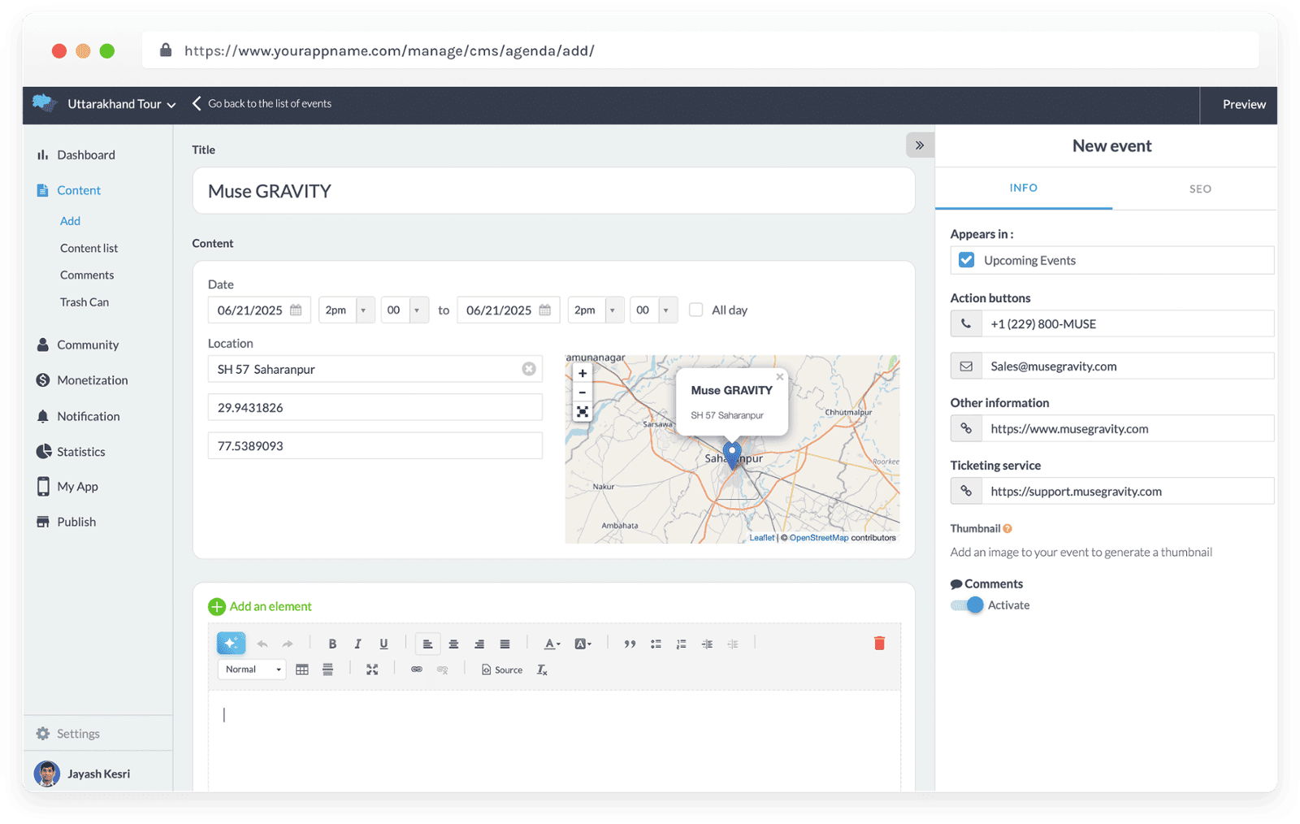Image resolution: width=1300 pixels, height=824 pixels.
Task: Uncheck the Upcoming Events checkbox
Action: 966,260
